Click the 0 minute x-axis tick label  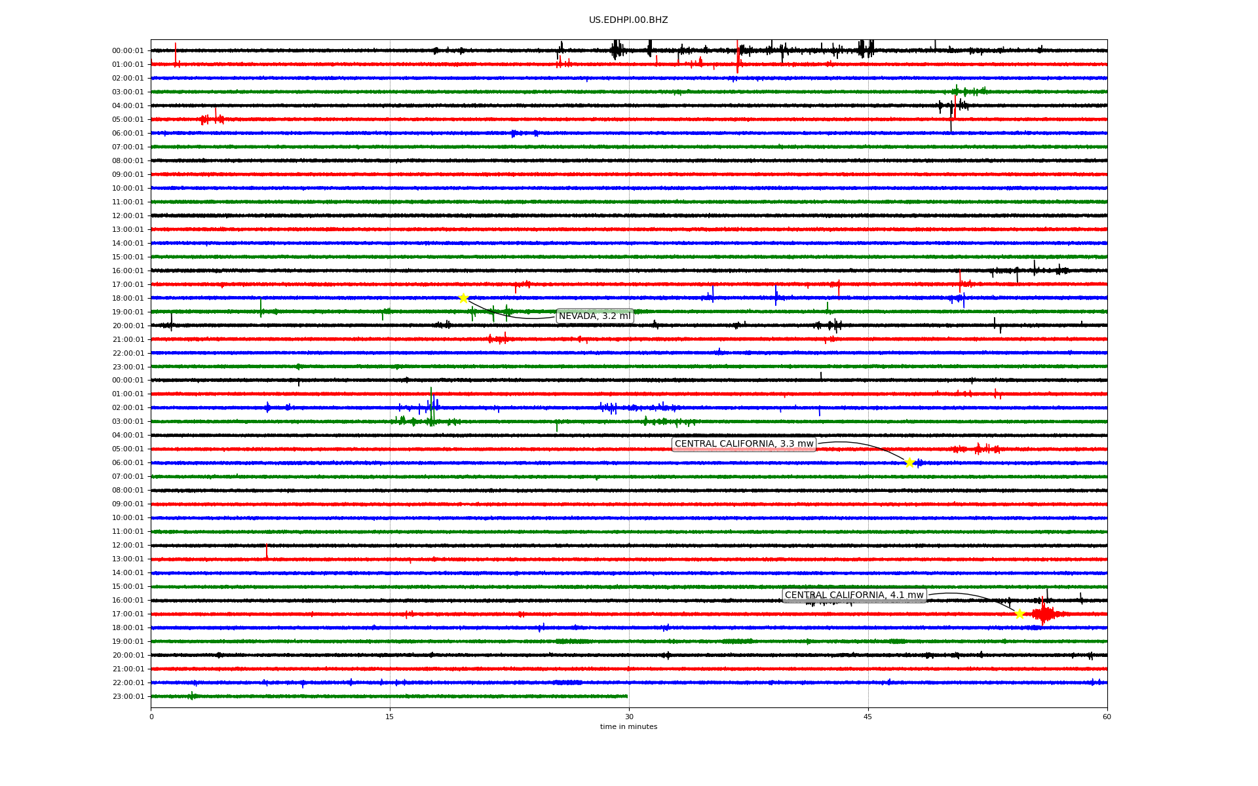point(151,717)
